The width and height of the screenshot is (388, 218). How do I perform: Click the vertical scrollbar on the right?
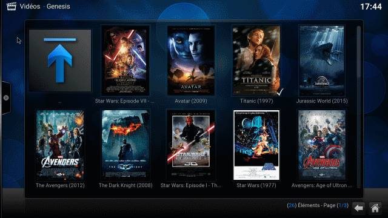pyautogui.click(x=359, y=107)
